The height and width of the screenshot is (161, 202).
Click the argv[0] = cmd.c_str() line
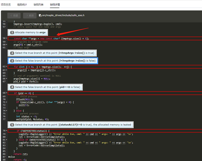(28, 44)
